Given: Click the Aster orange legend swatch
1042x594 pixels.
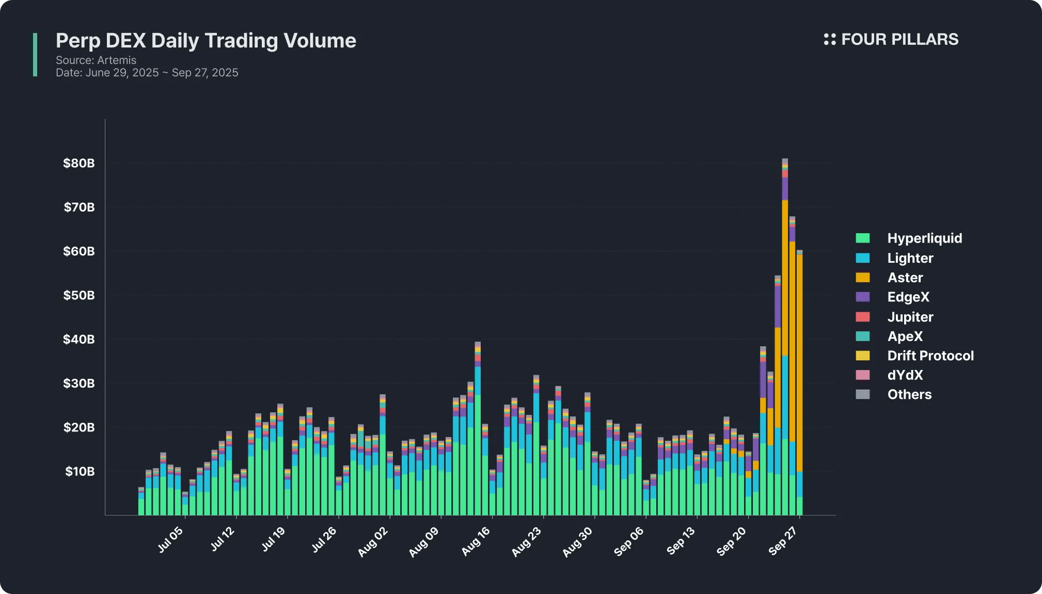Looking at the screenshot, I should tap(862, 278).
